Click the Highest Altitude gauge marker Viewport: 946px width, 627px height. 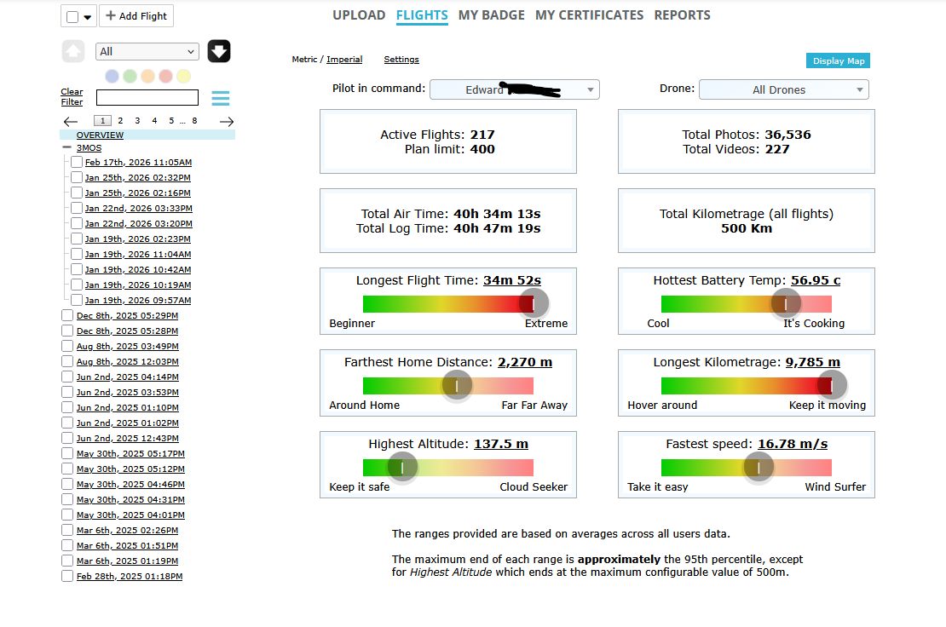pos(402,467)
